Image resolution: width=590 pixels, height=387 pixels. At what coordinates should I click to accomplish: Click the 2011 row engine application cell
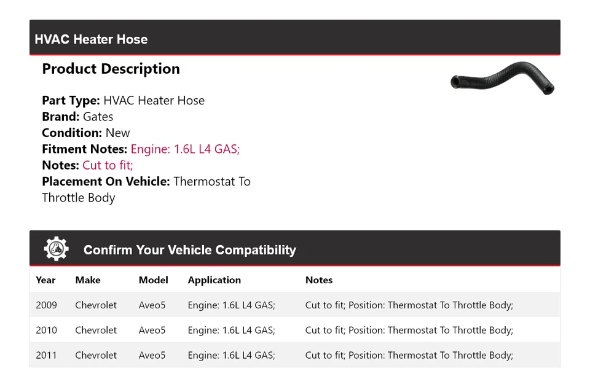coord(232,355)
